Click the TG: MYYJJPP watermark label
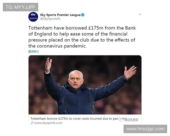The image size is (170, 136). click(20, 7)
